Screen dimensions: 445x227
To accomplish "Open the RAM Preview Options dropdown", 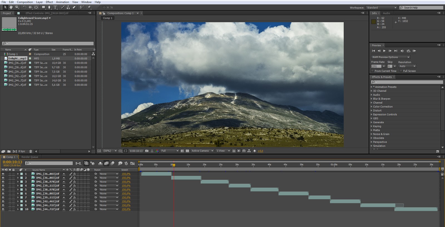I will [391, 57].
